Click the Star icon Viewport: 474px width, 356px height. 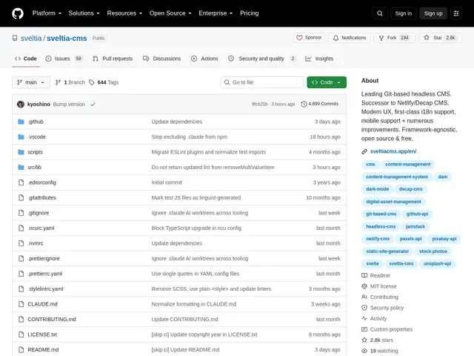(427, 38)
